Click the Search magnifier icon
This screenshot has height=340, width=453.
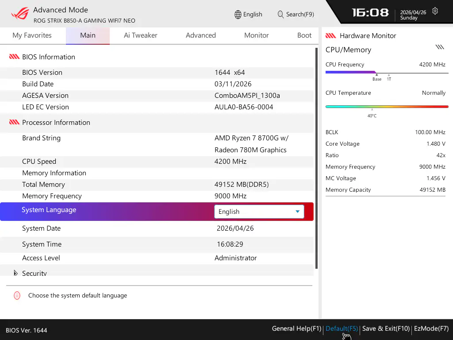[x=280, y=15]
